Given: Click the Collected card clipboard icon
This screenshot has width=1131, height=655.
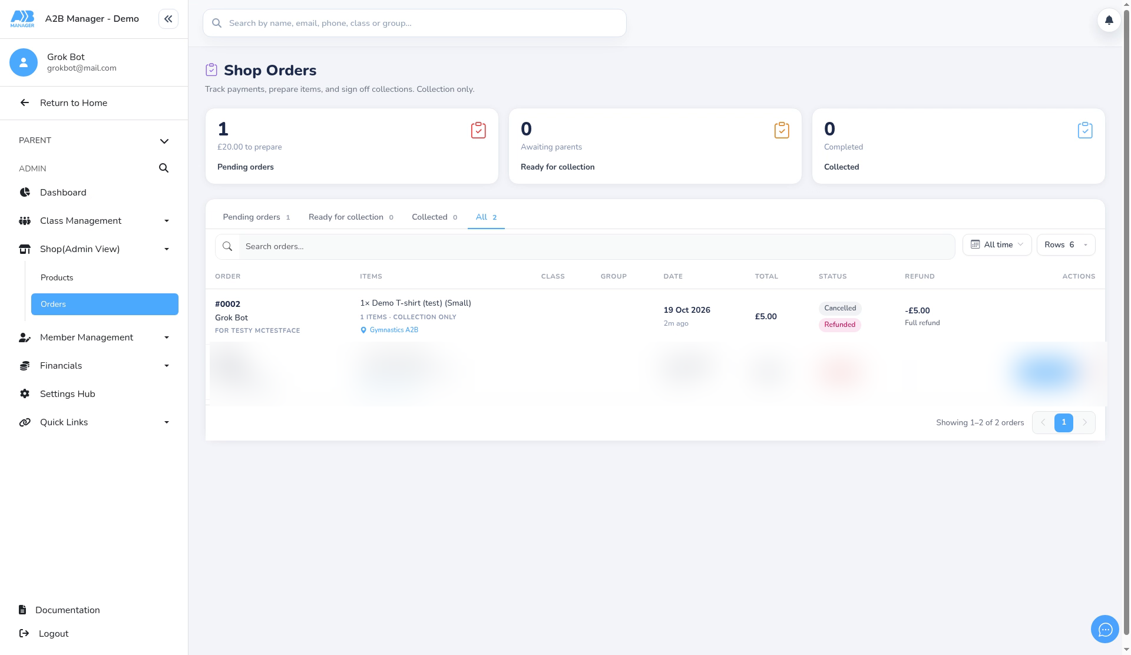Looking at the screenshot, I should (1085, 130).
